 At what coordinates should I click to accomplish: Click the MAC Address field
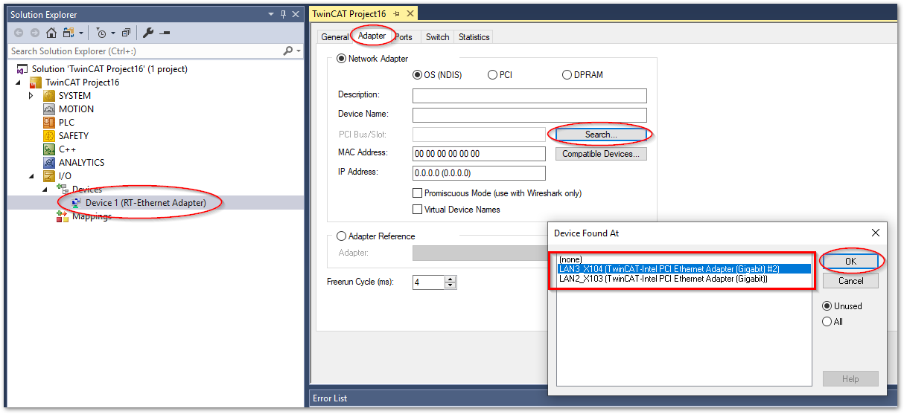tap(479, 154)
